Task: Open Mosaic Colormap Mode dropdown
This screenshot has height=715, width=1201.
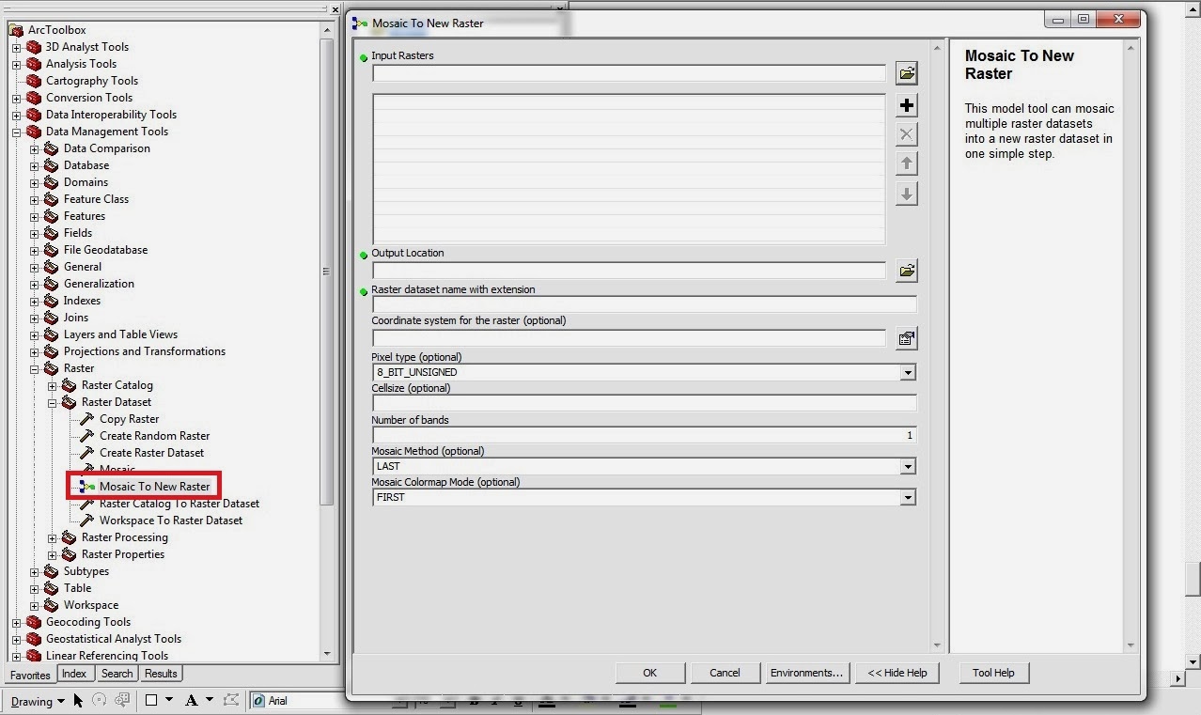Action: tap(907, 498)
